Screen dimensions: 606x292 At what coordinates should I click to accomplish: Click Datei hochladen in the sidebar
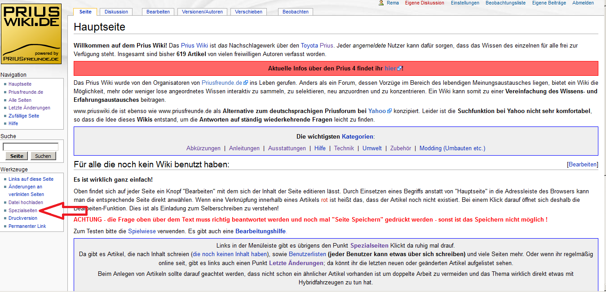click(x=26, y=202)
